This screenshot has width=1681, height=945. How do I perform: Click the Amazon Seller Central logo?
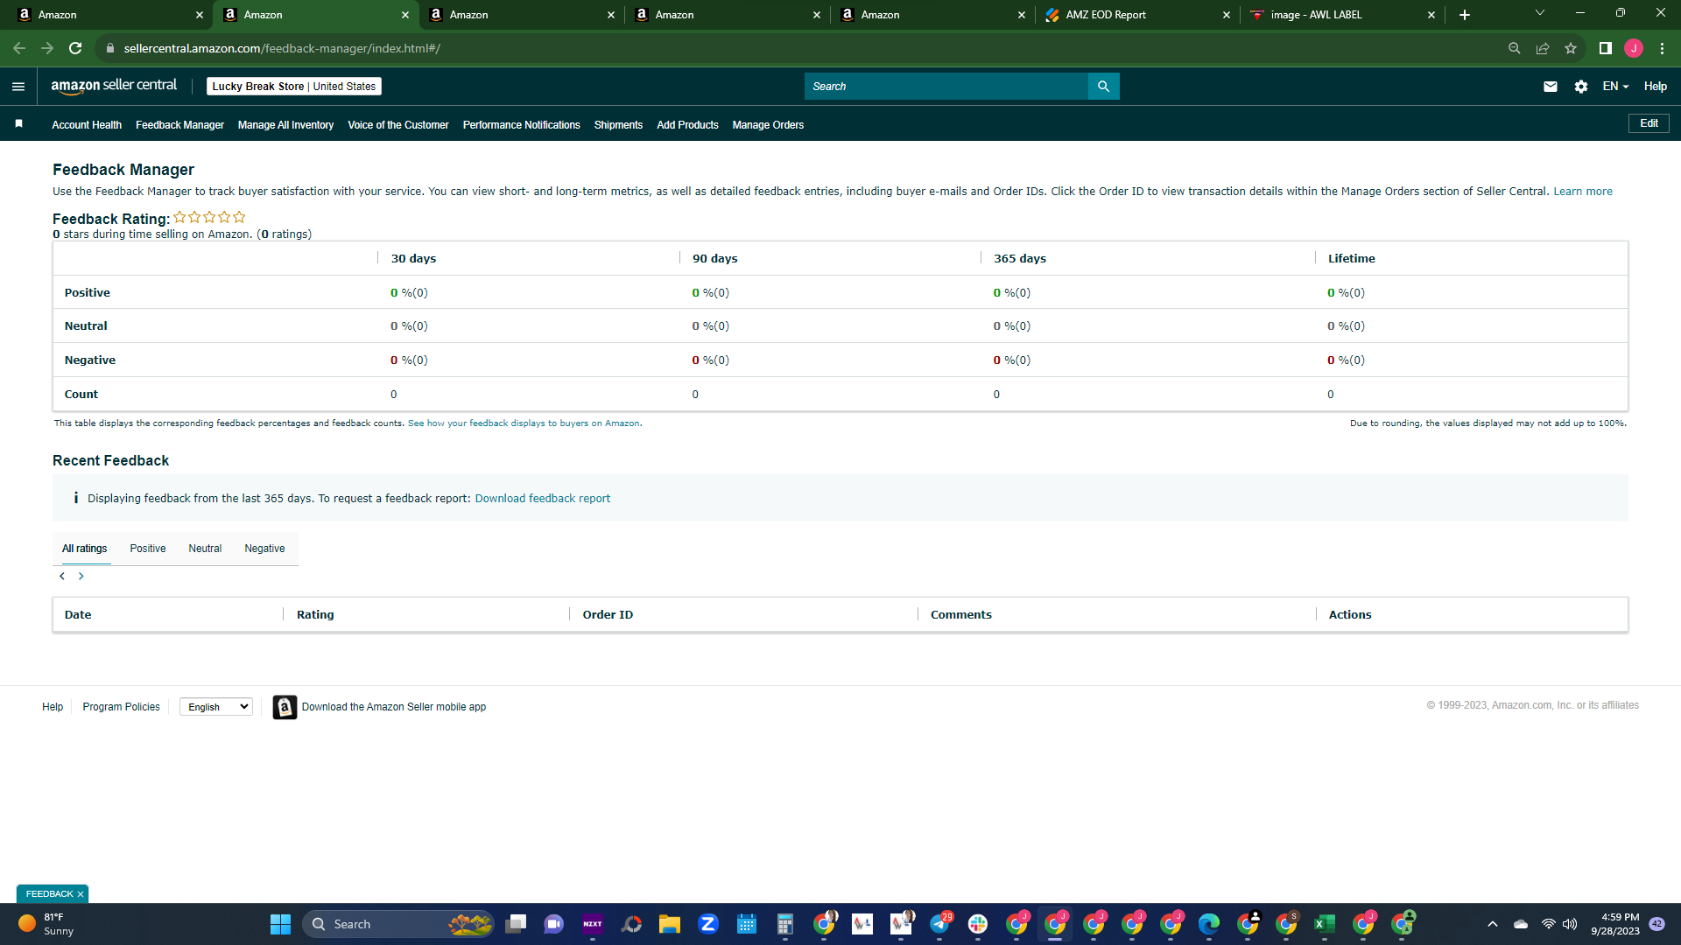114,86
